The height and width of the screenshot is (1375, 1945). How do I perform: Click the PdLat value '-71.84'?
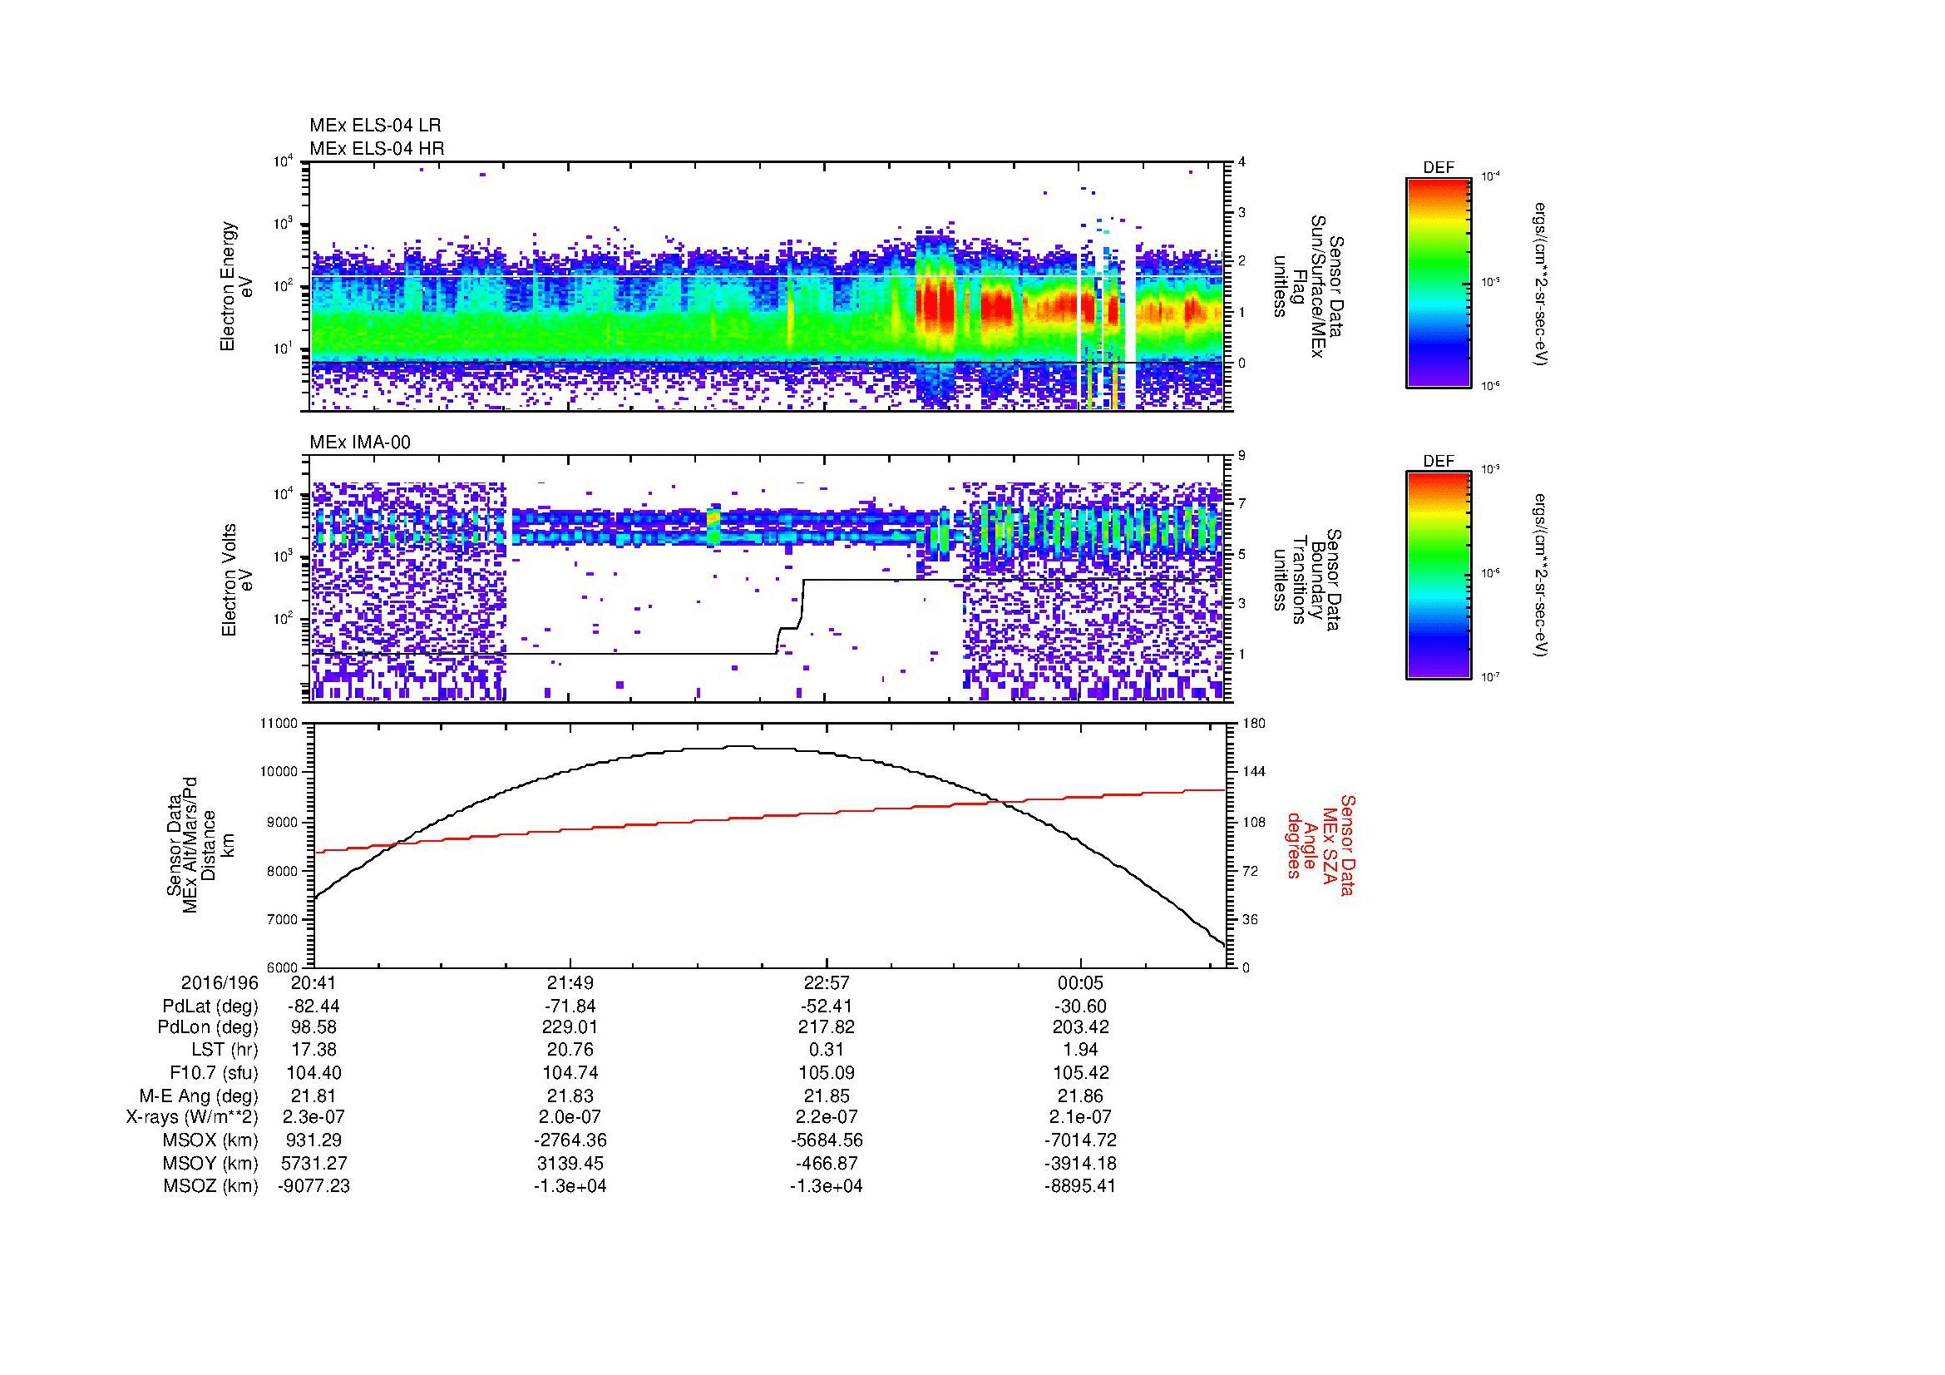coord(570,1007)
